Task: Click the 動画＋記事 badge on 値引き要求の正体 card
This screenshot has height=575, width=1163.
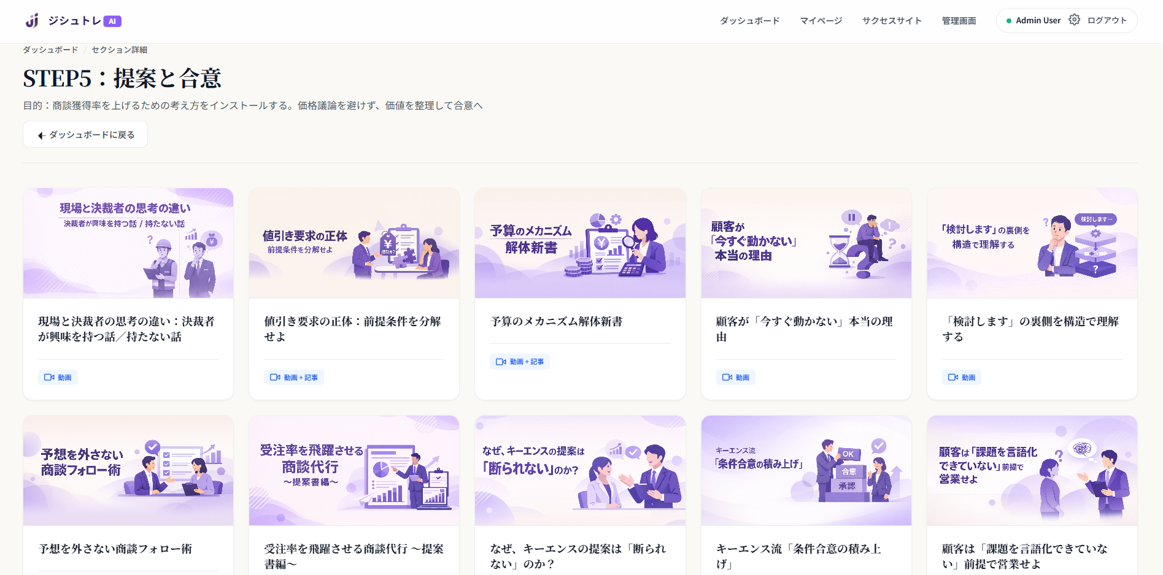Action: click(294, 378)
